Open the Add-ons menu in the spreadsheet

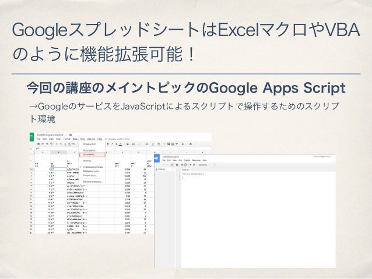click(x=91, y=139)
